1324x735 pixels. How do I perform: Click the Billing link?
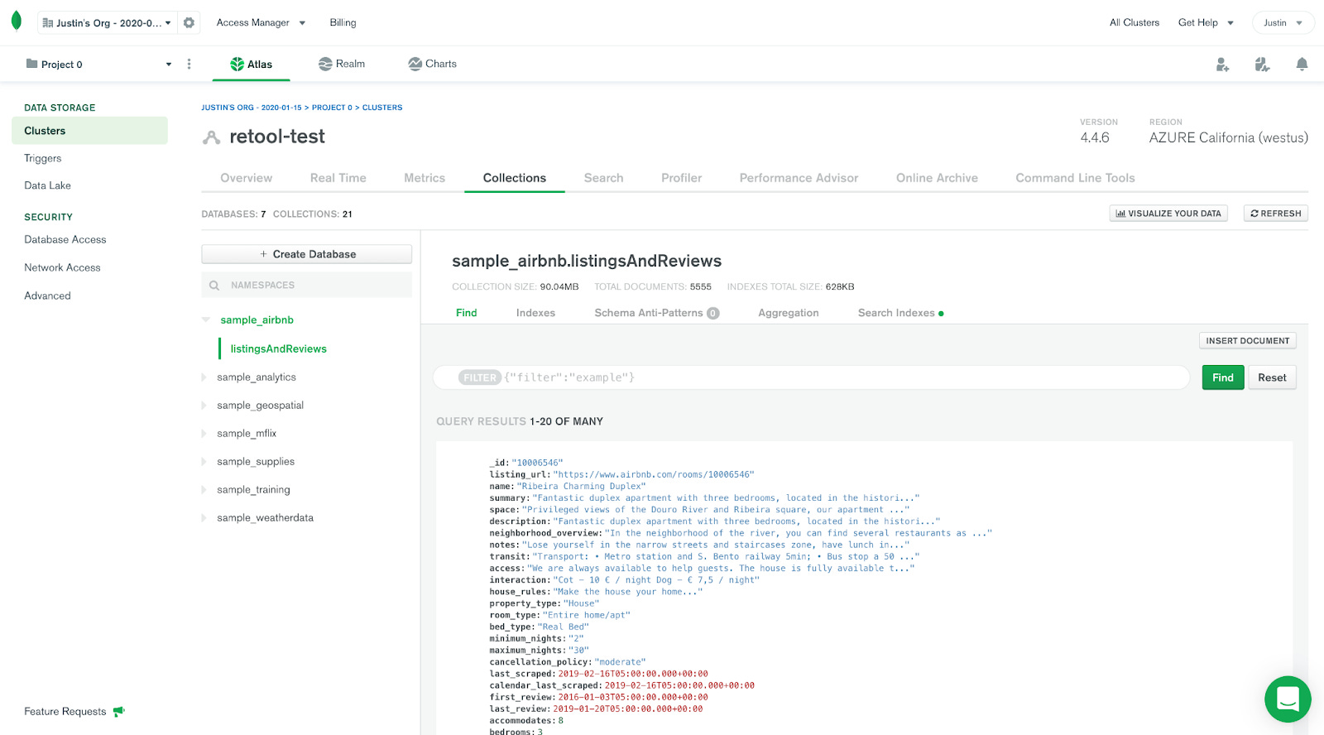(343, 22)
